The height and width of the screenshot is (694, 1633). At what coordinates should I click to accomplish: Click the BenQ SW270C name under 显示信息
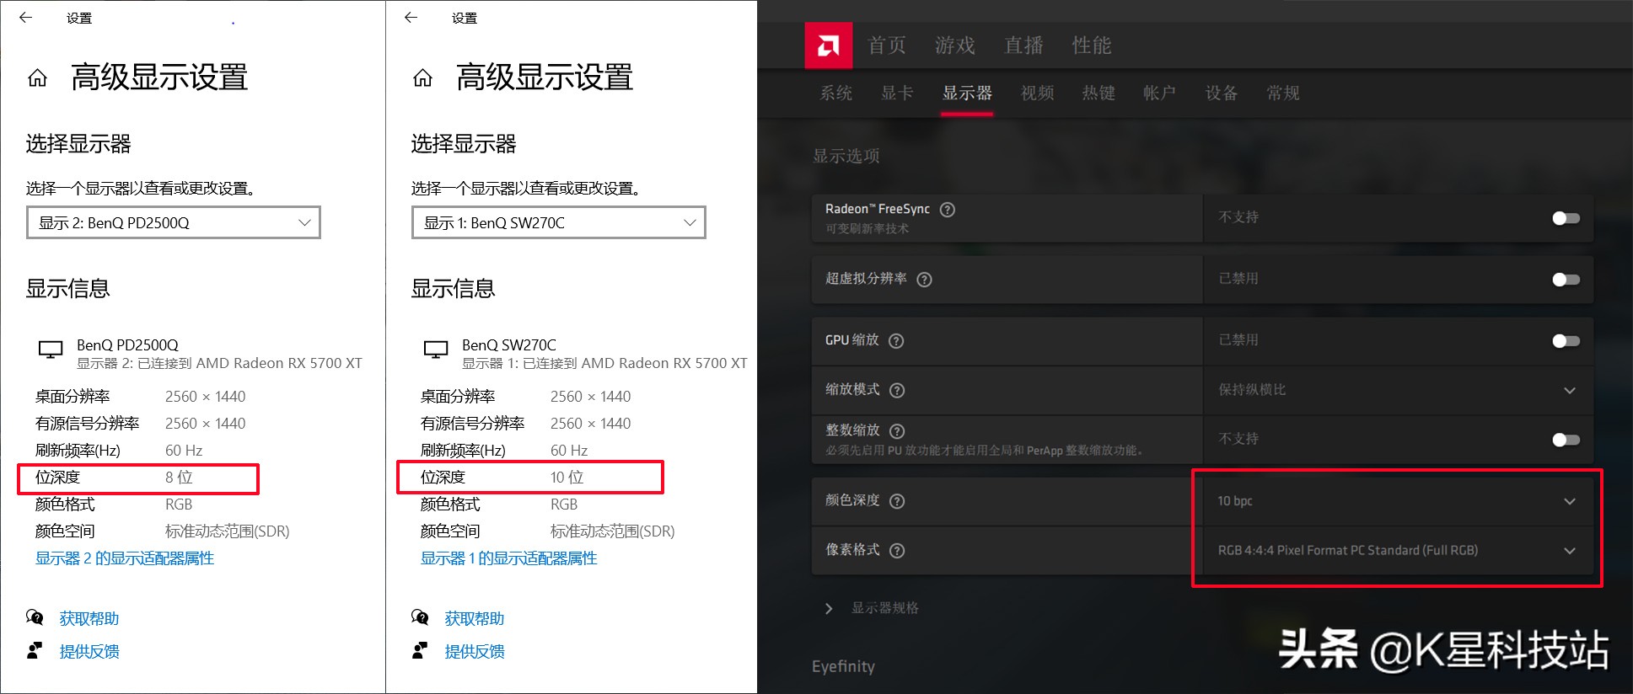(x=509, y=344)
